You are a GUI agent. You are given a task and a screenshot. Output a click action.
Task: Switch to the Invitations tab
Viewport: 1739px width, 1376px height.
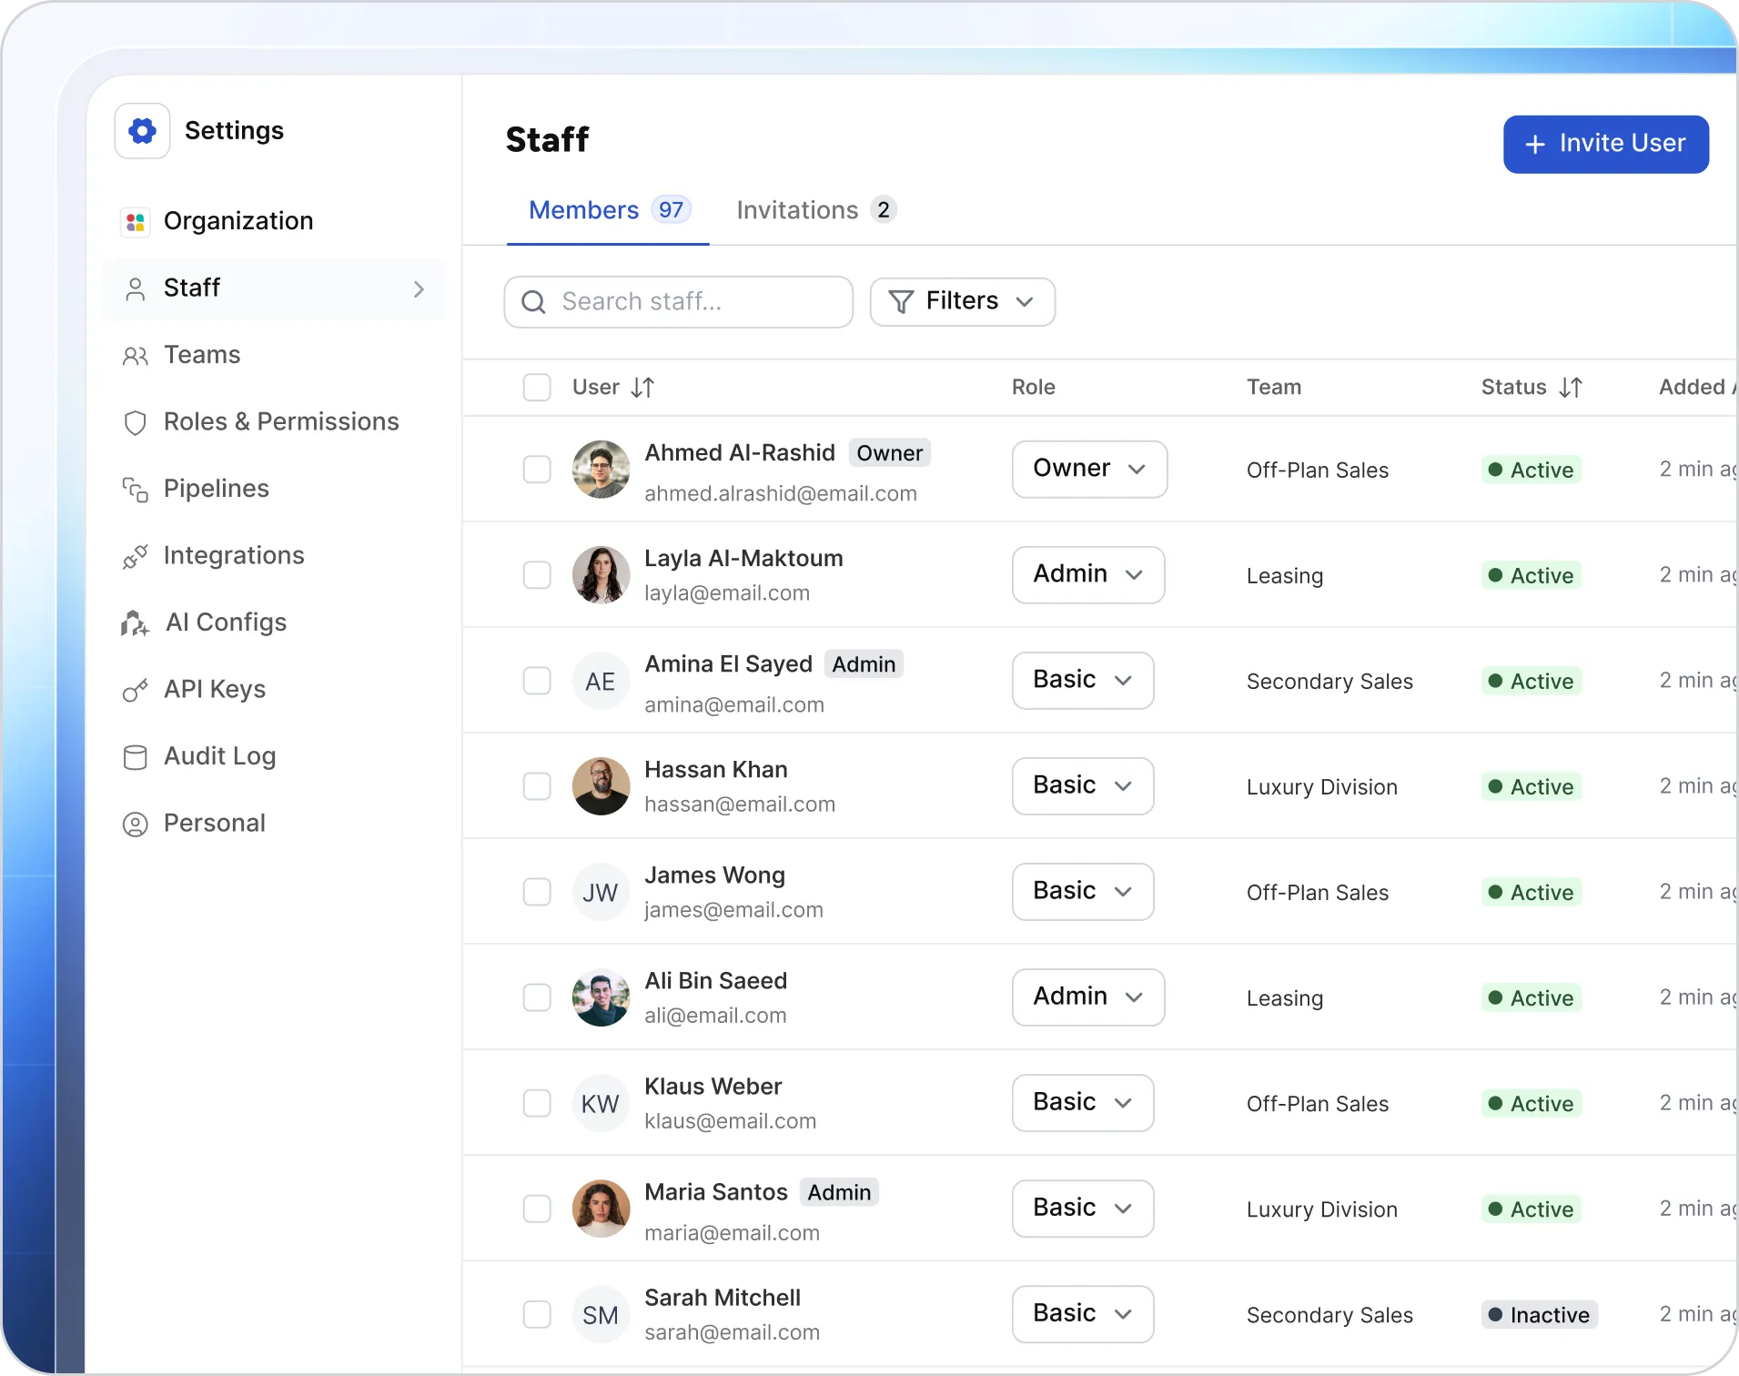point(816,210)
